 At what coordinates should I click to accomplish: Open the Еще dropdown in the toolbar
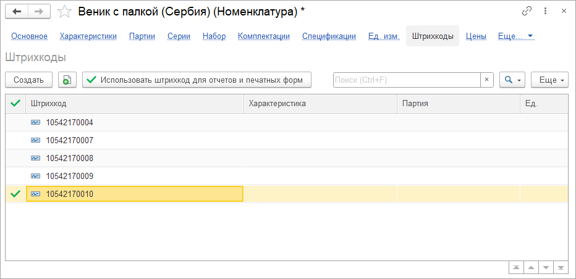click(549, 80)
